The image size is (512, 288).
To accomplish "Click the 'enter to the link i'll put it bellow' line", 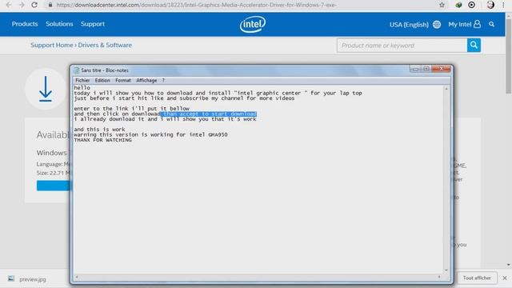I will pos(131,109).
